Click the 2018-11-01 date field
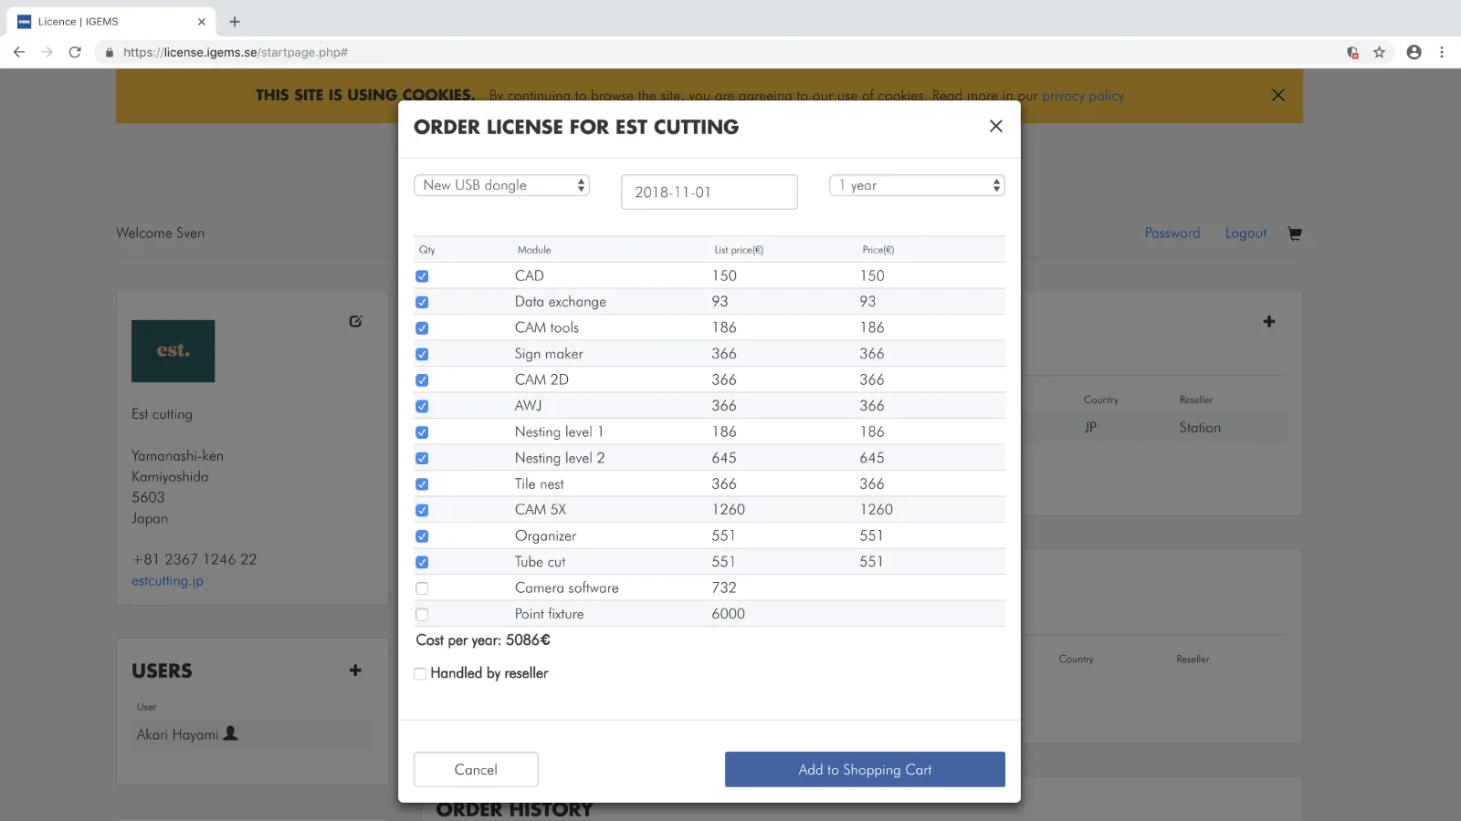1461x821 pixels. [709, 192]
